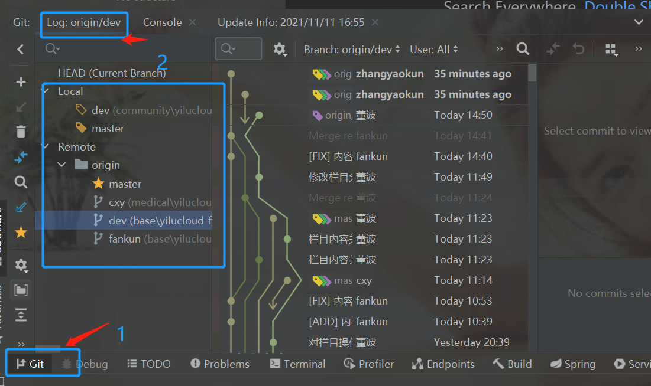Open the Spring tool window
Viewport: 651px width, 386px height.
point(572,364)
